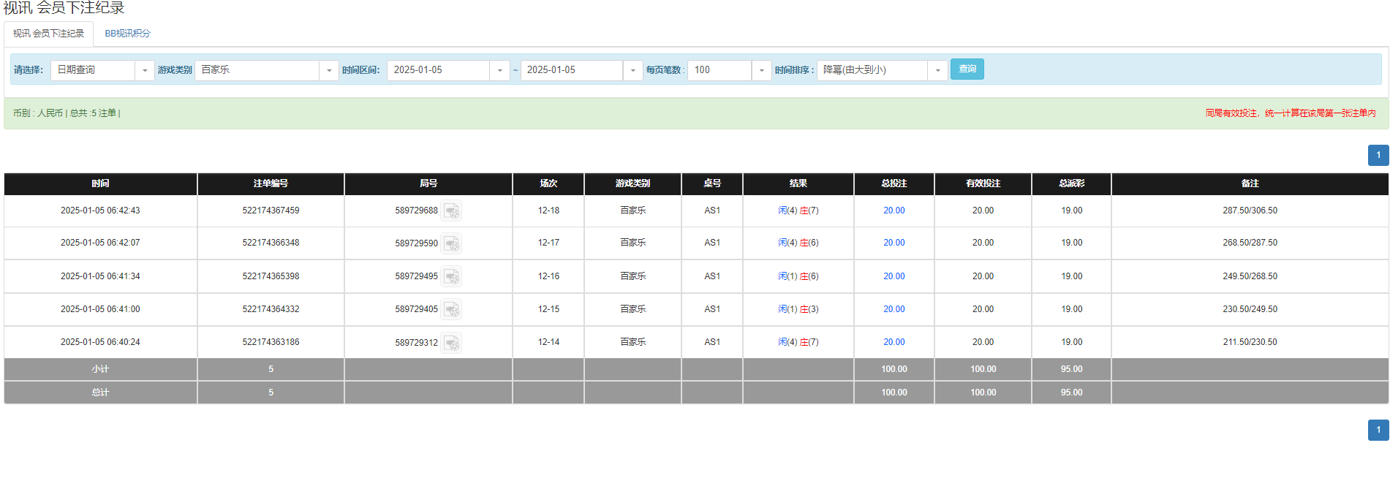The height and width of the screenshot is (489, 1390).
Task: Open 20.00 total bet link for 06:40:24 row
Action: tap(894, 342)
